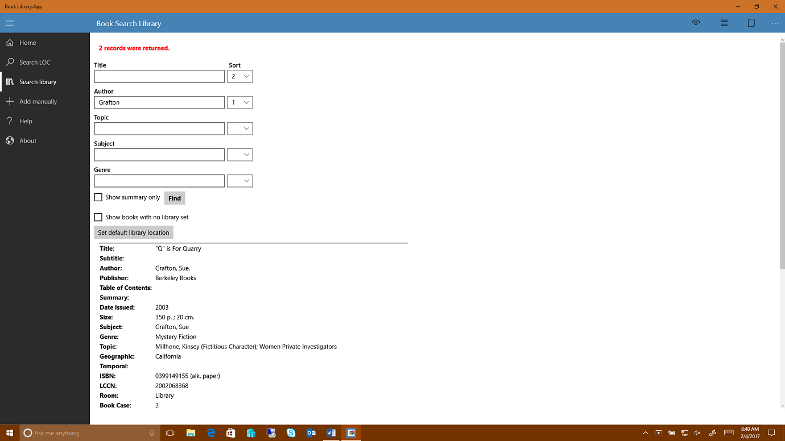
Task: Click the list view icon in header
Action: click(724, 23)
